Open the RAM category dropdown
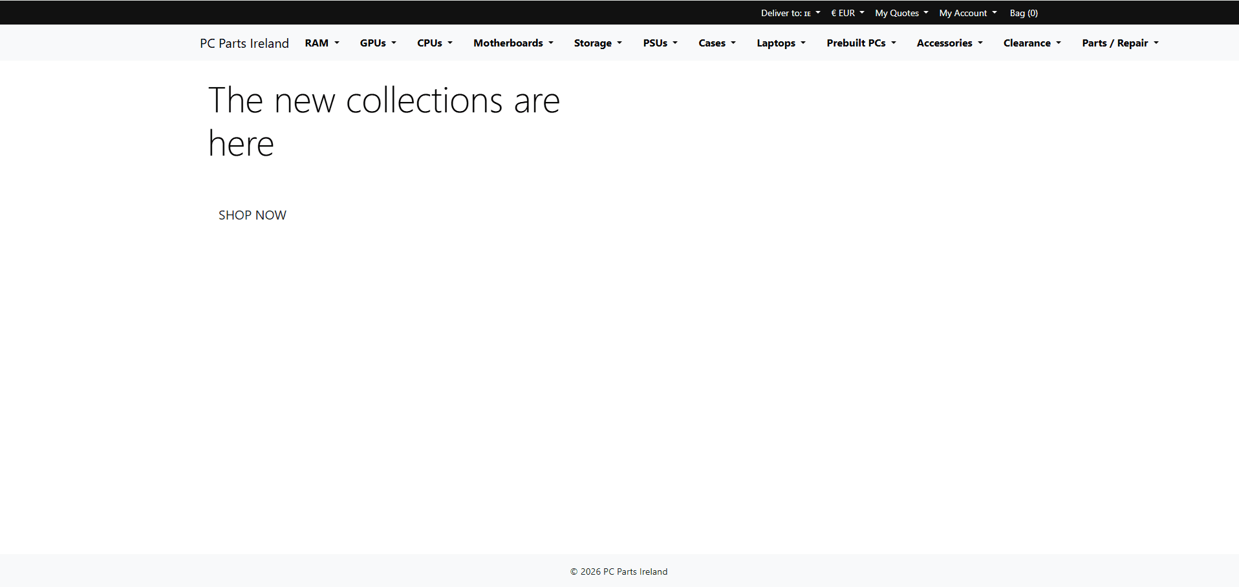 321,43
